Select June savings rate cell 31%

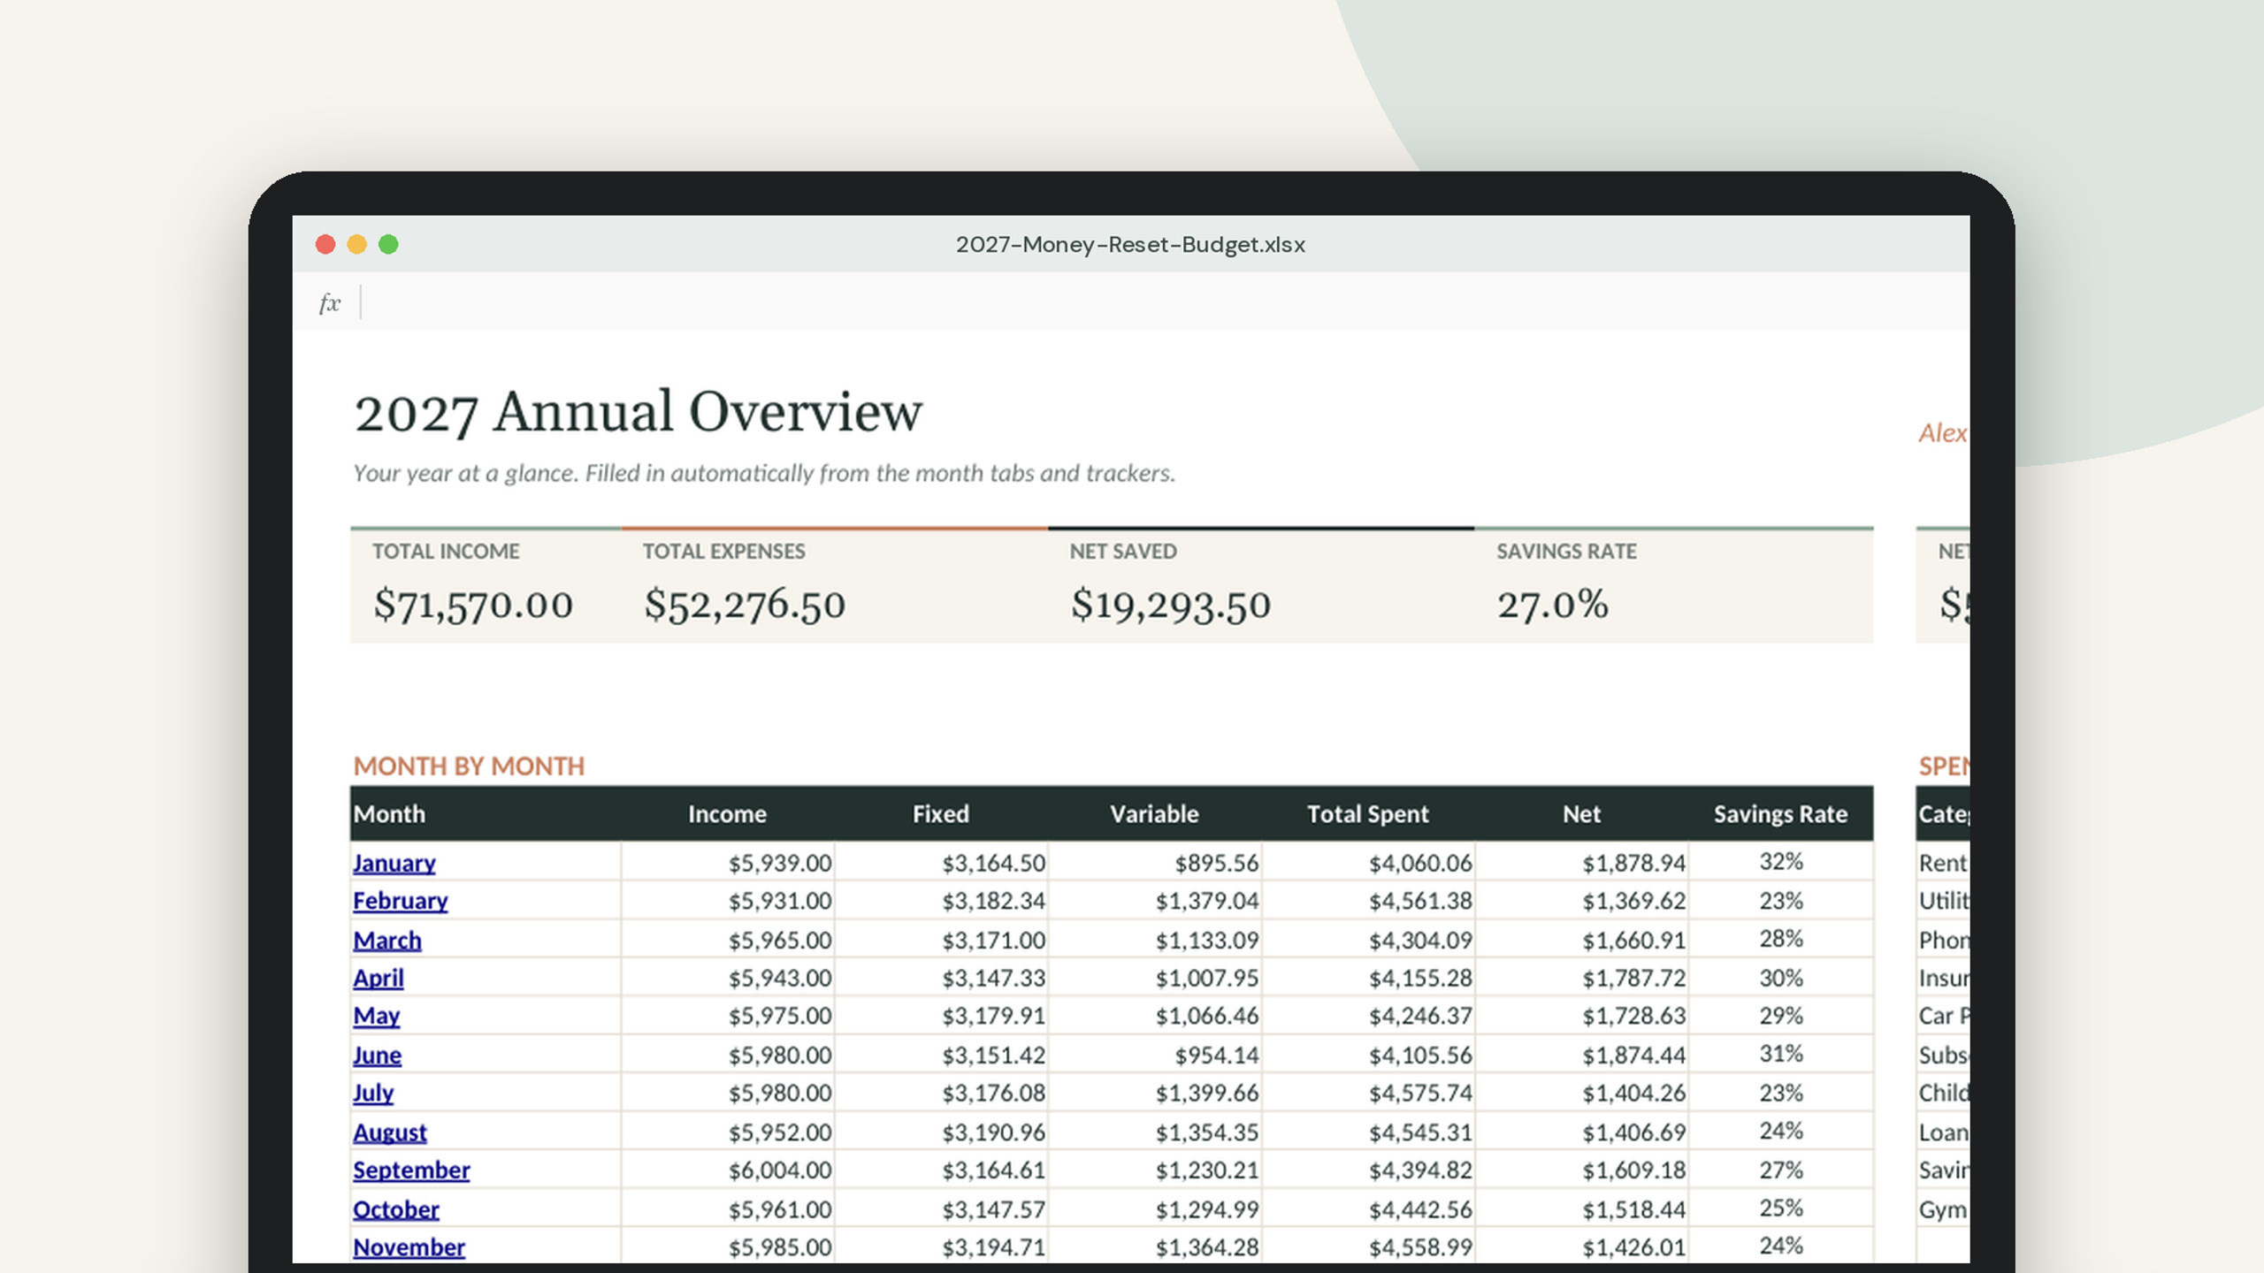1780,1054
